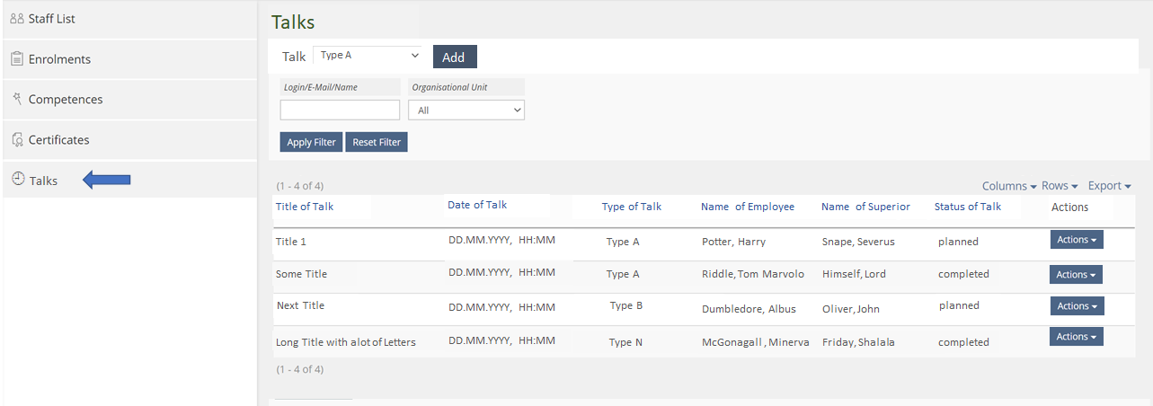Open the Columns dropdown menu

click(x=1008, y=186)
